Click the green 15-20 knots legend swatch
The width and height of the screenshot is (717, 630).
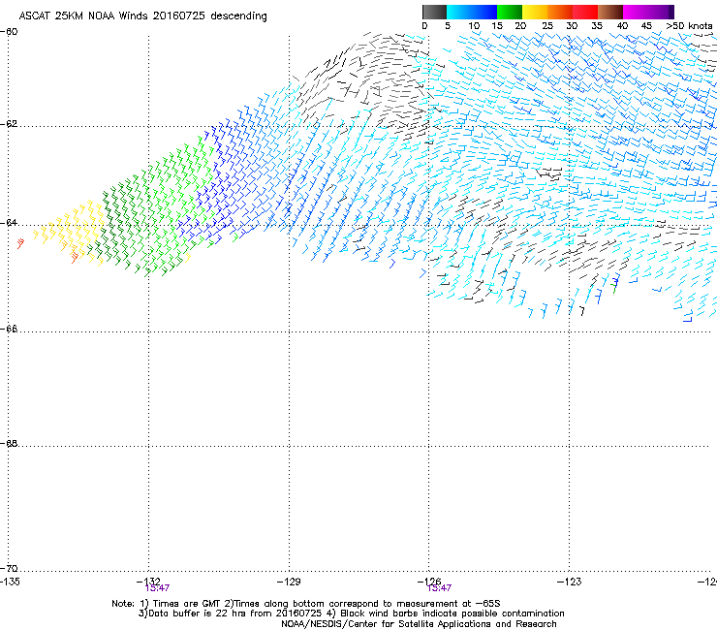[x=510, y=12]
